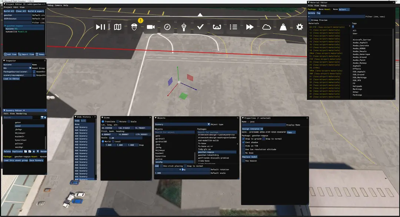Toggle the pause/play sim icon in toolbar

100,27
